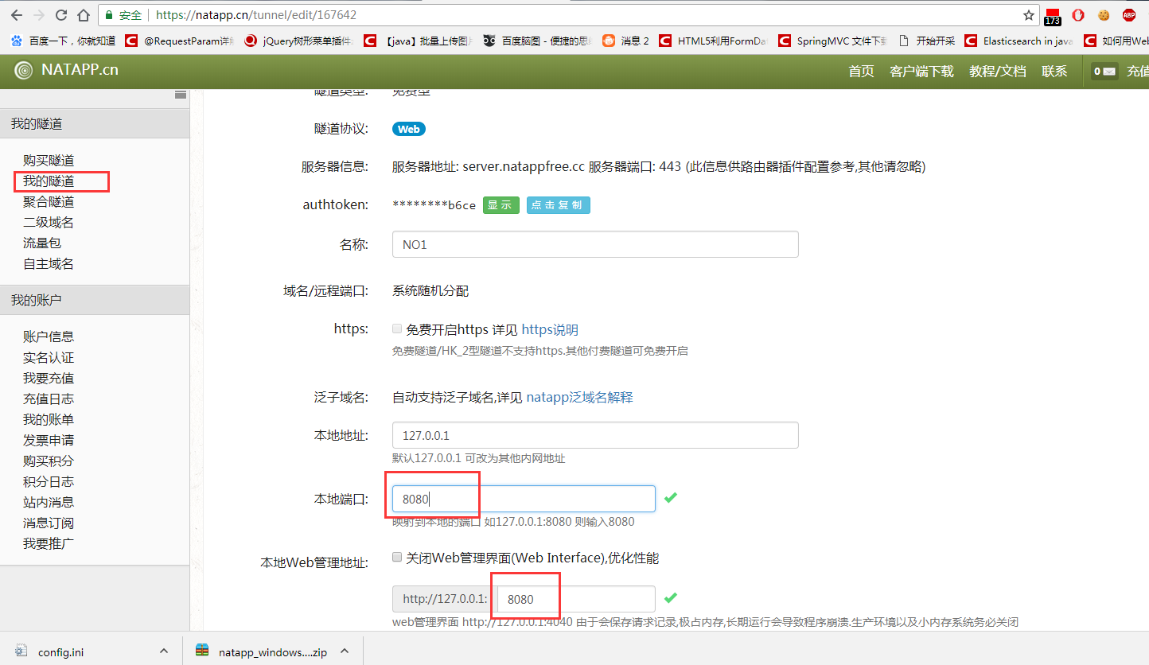1149x665 pixels.
Task: Open the jQuery树形菜单插件 bookmark
Action: point(298,41)
